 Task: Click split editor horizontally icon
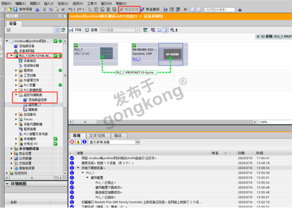[193, 9]
